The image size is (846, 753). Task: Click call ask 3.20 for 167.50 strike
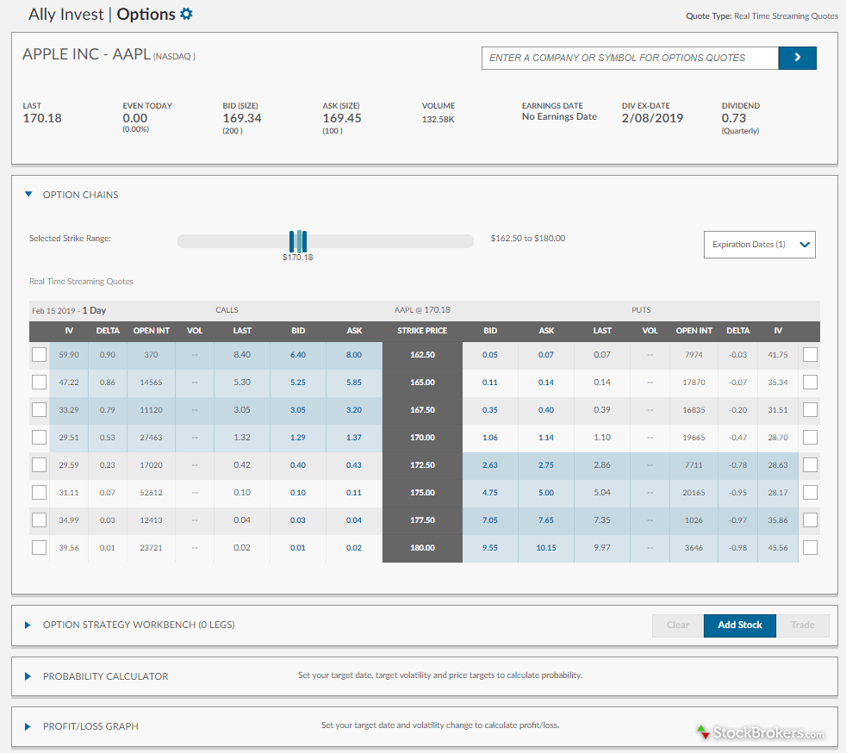(354, 409)
